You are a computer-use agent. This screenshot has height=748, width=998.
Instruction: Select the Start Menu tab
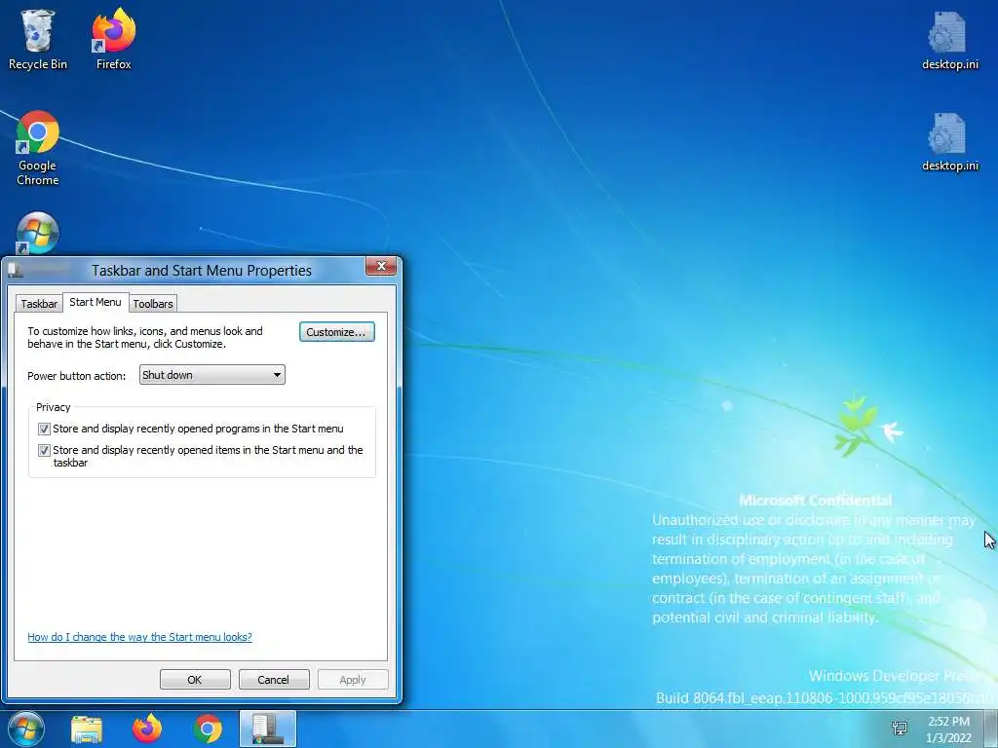pyautogui.click(x=96, y=302)
